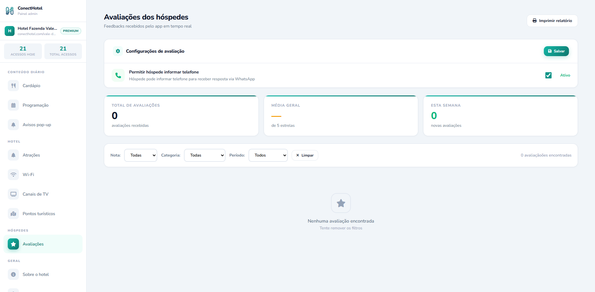Uncheck the Ativo phone permission checkbox
This screenshot has height=292, width=595.
(548, 75)
